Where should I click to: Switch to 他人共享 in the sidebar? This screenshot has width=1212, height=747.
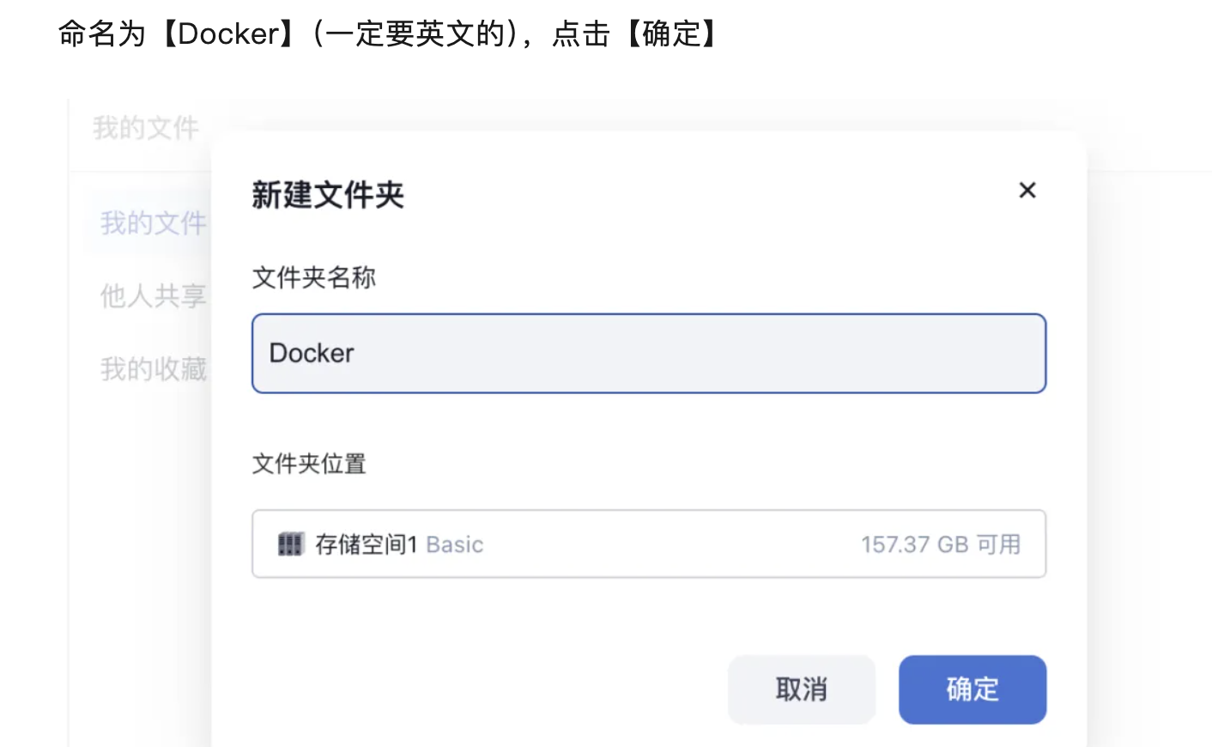153,296
